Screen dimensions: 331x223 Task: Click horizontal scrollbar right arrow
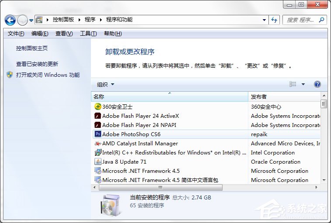pos(317,187)
